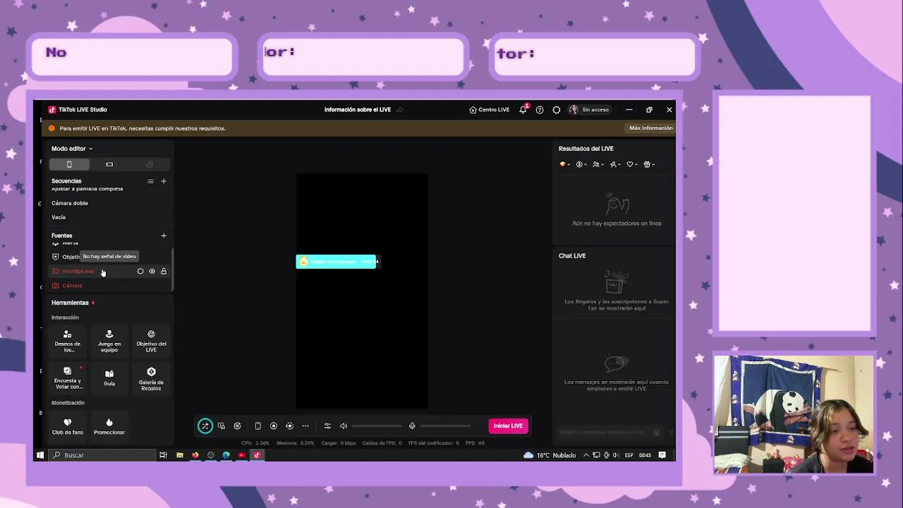Expand the Modo editor dropdown

(72, 148)
